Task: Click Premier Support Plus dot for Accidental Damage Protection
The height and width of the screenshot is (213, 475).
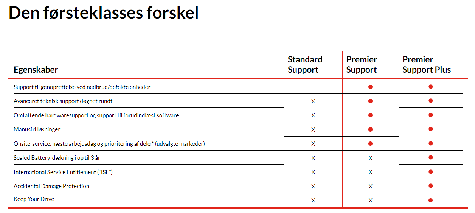Action: pyautogui.click(x=430, y=186)
